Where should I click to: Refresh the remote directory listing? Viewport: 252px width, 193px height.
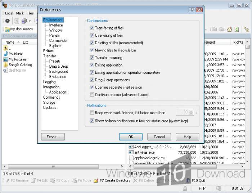coord(237,29)
